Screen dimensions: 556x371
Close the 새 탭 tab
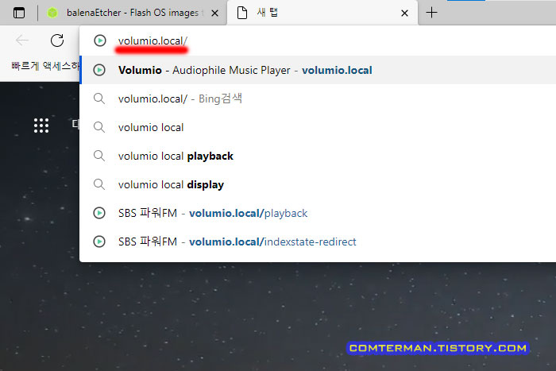coord(404,14)
